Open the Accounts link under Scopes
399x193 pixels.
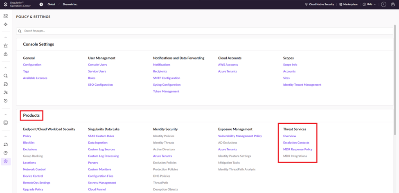289,71
